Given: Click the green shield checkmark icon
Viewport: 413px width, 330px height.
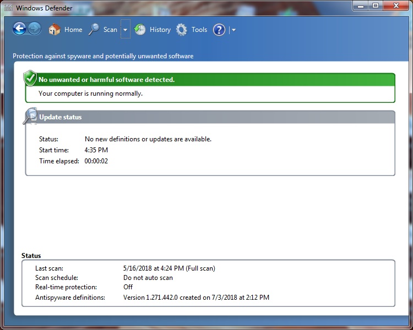Looking at the screenshot, I should tap(30, 79).
